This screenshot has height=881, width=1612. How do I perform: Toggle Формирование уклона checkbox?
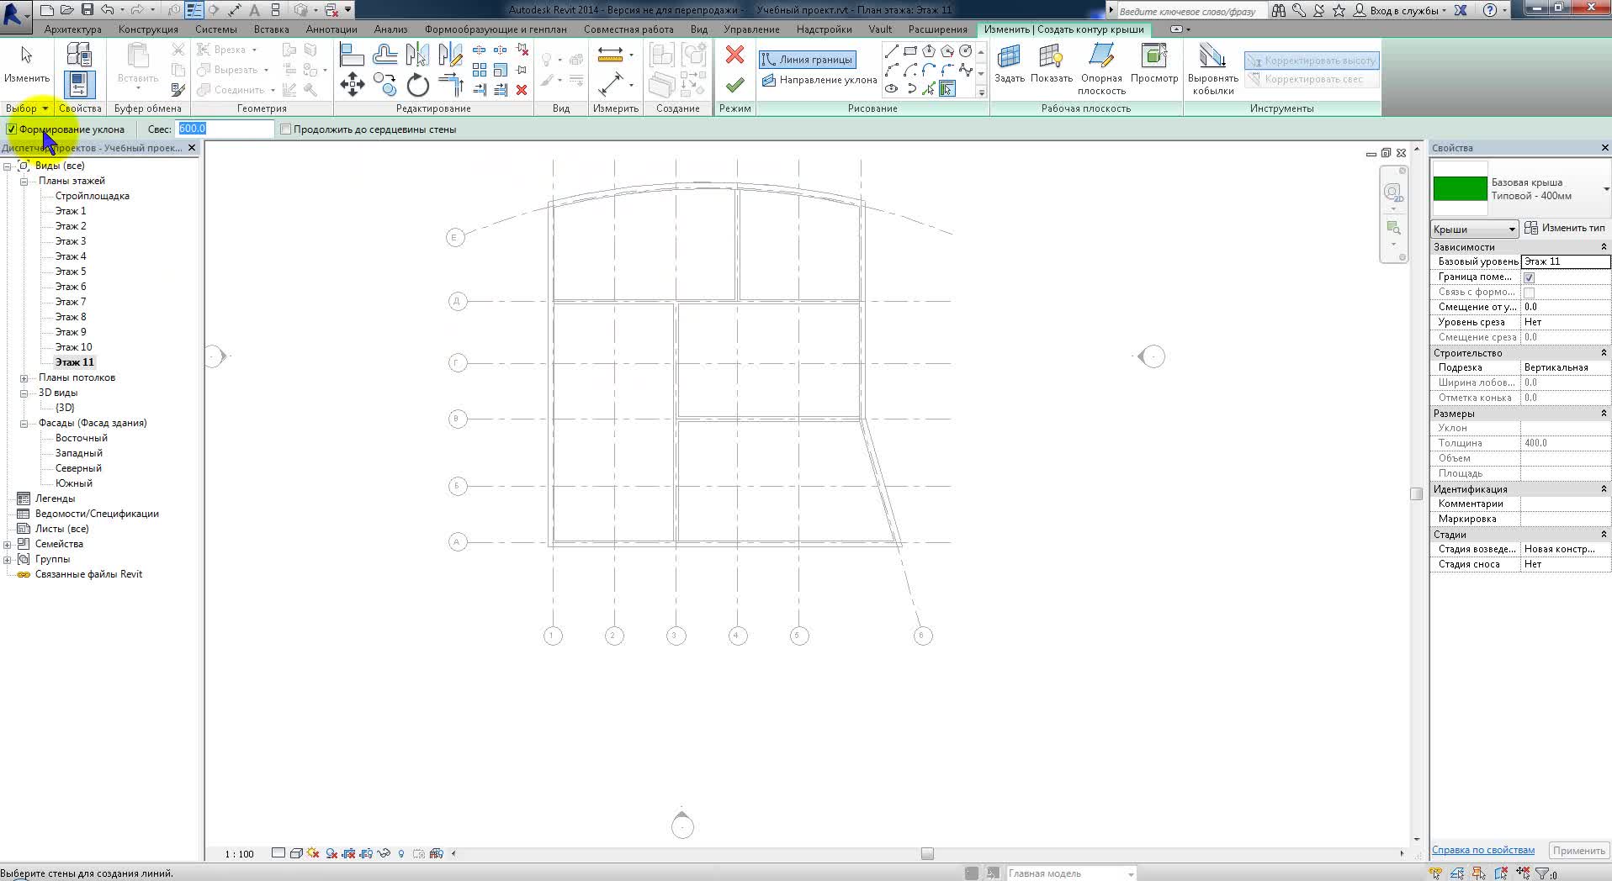[12, 129]
